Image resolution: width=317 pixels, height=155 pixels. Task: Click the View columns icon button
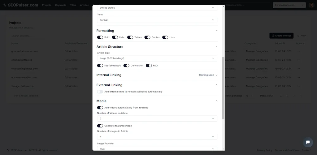[x=301, y=36]
